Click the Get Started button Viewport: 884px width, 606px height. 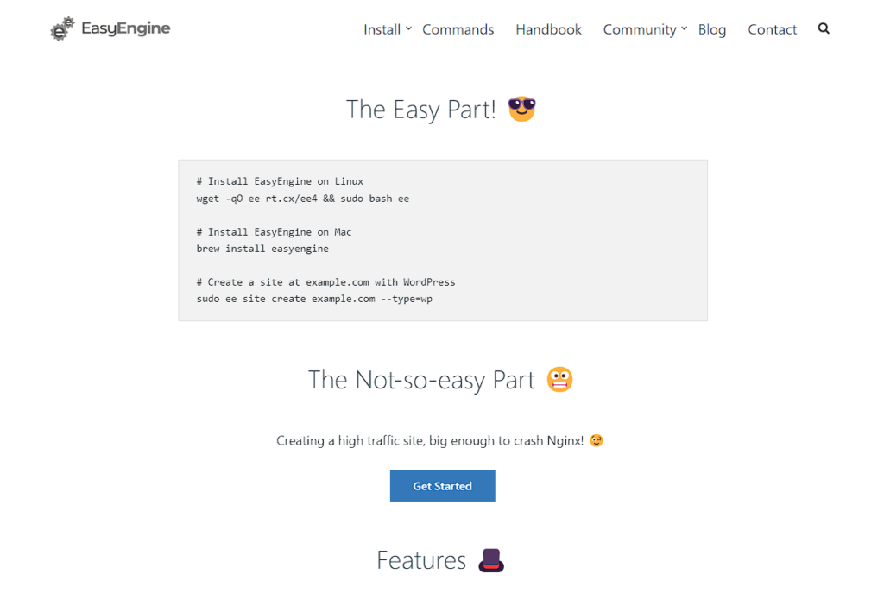(x=443, y=486)
